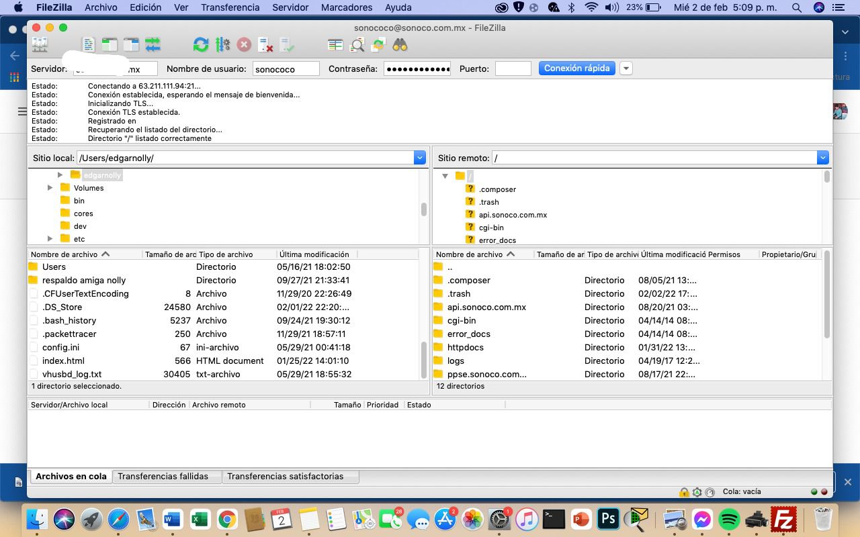Toggle synchronized browsing icon

point(378,45)
